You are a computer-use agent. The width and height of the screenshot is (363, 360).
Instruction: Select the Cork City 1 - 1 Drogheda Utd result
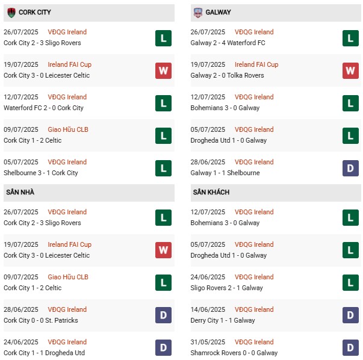pyautogui.click(x=44, y=353)
